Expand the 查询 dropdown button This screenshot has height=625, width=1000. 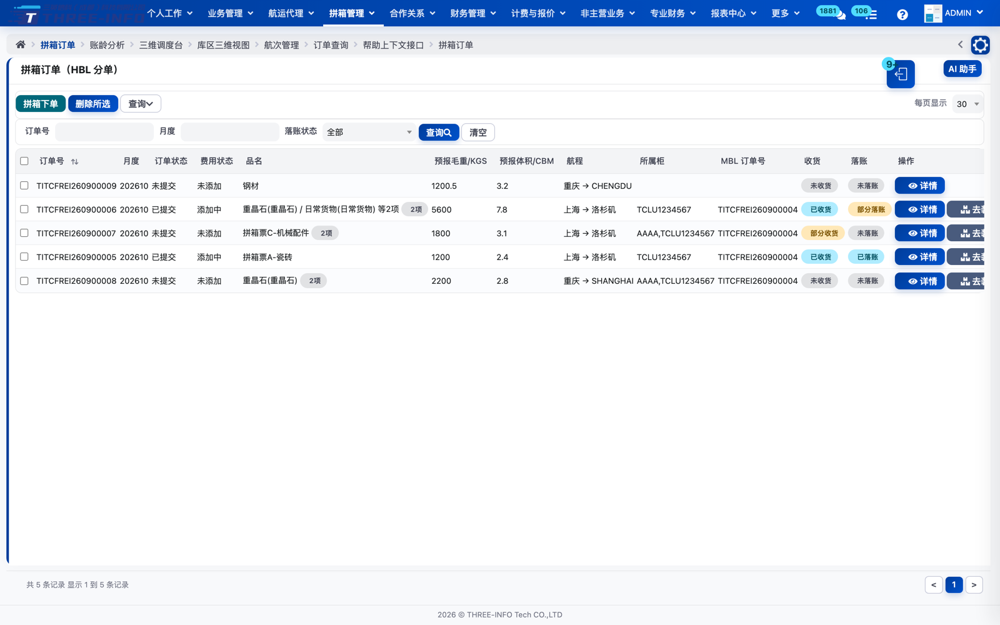(141, 104)
